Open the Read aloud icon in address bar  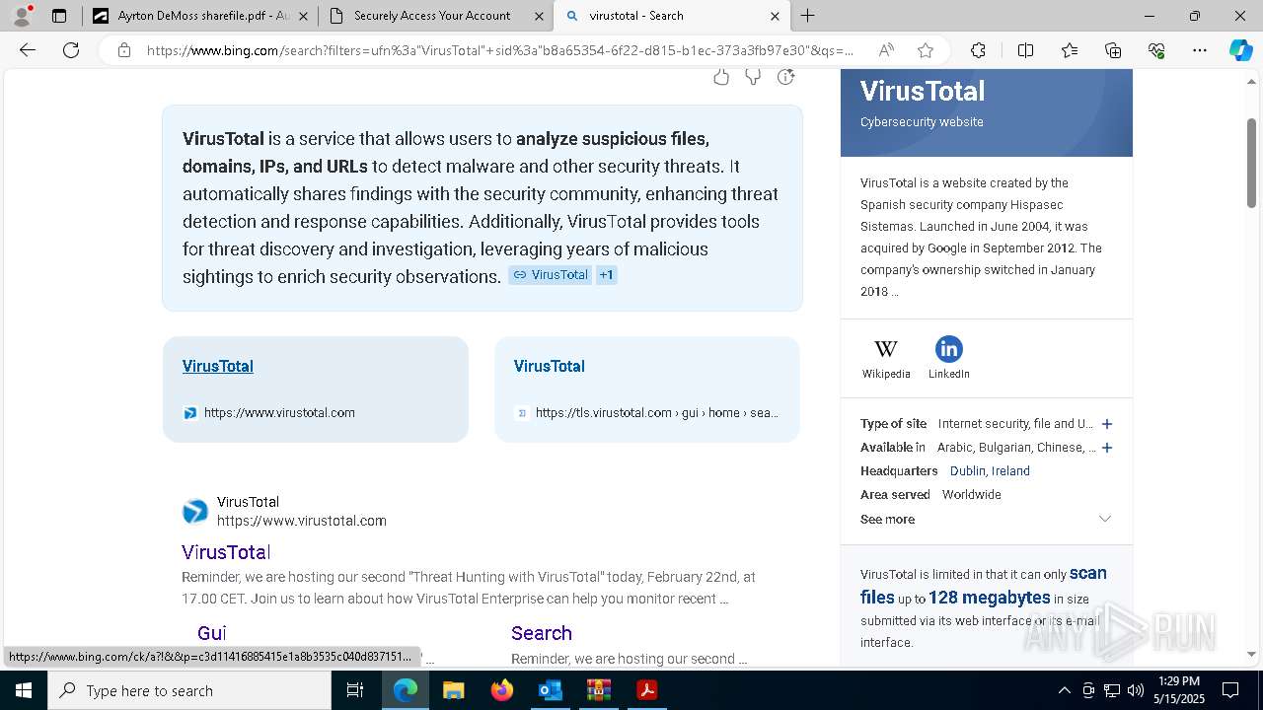pyautogui.click(x=886, y=50)
